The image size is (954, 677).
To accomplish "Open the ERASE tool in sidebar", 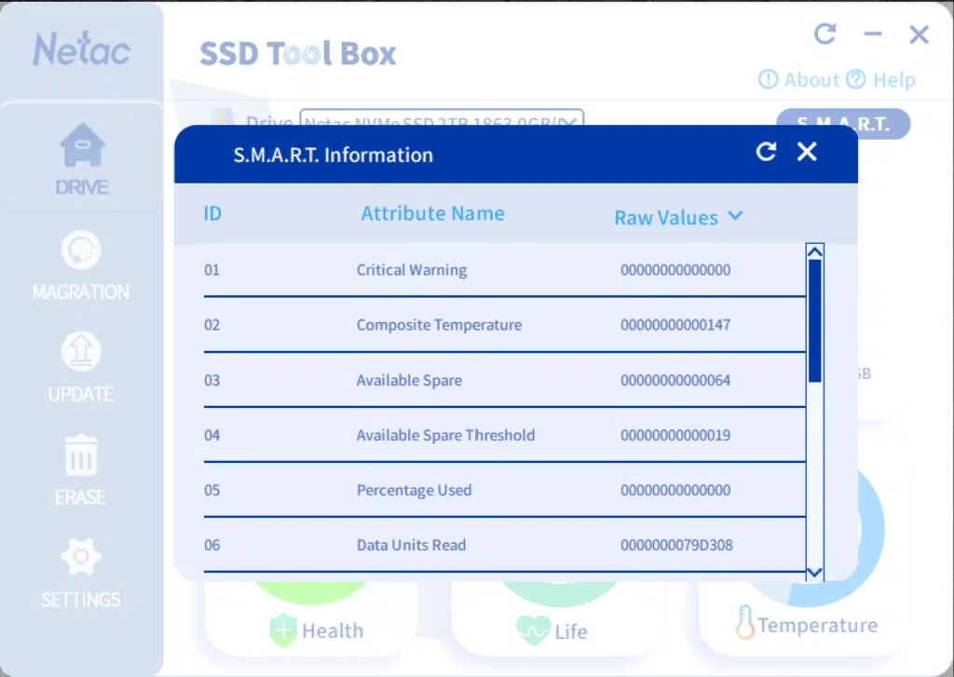I will (x=80, y=469).
